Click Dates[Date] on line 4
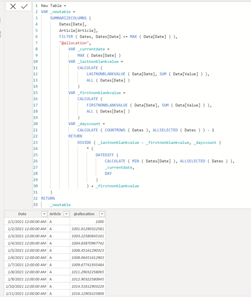The height and width of the screenshot is (297, 251). click(x=72, y=24)
